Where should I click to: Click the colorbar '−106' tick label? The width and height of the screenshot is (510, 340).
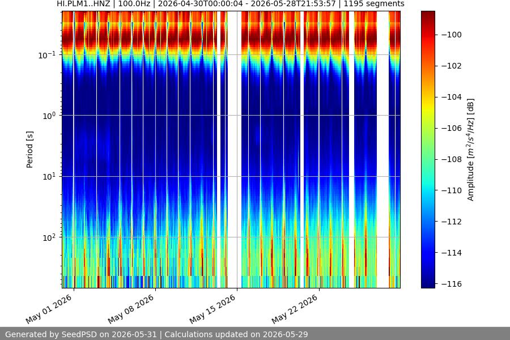coord(452,128)
